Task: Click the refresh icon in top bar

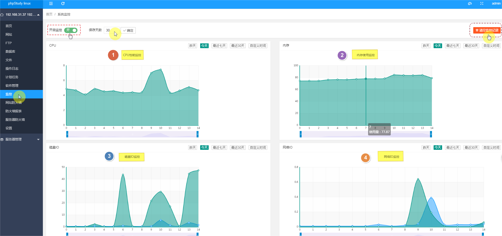Action: coord(63,3)
